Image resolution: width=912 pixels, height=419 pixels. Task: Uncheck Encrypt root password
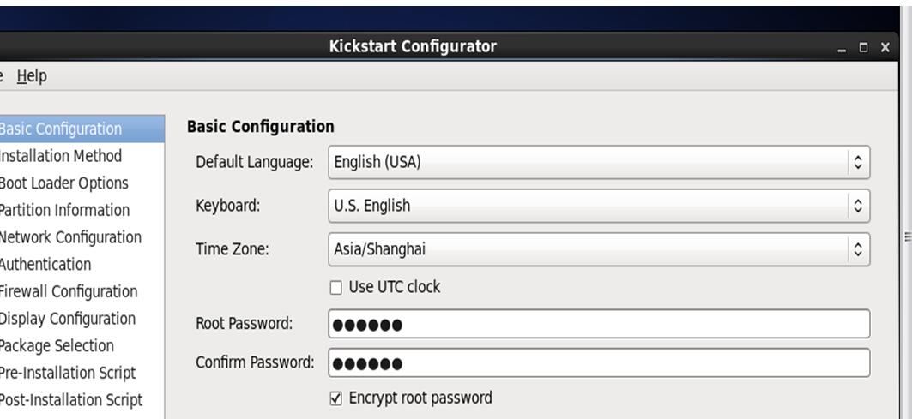[x=335, y=398]
